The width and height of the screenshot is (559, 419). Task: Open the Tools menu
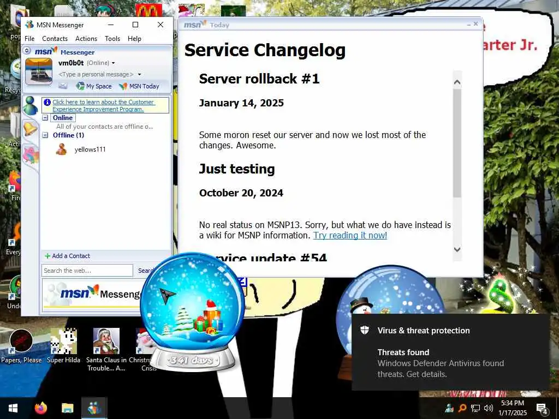[x=112, y=39]
